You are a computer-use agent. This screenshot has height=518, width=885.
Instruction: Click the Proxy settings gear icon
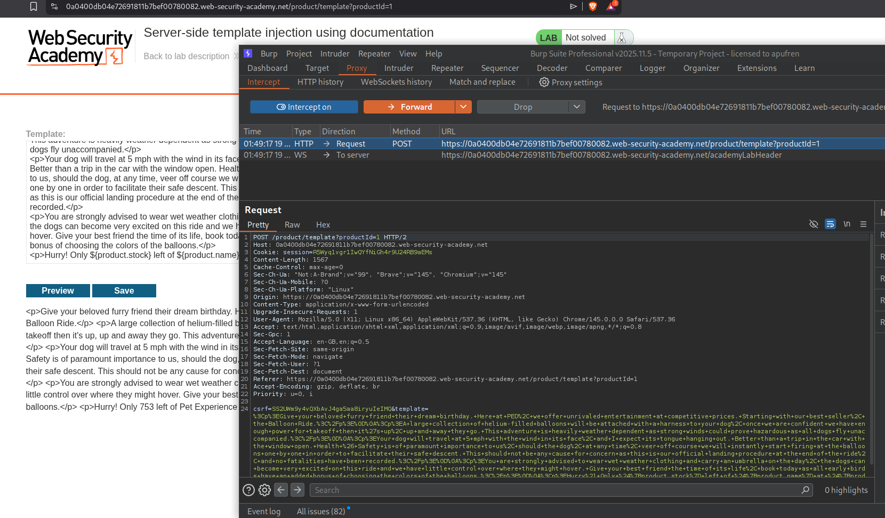pyautogui.click(x=544, y=82)
